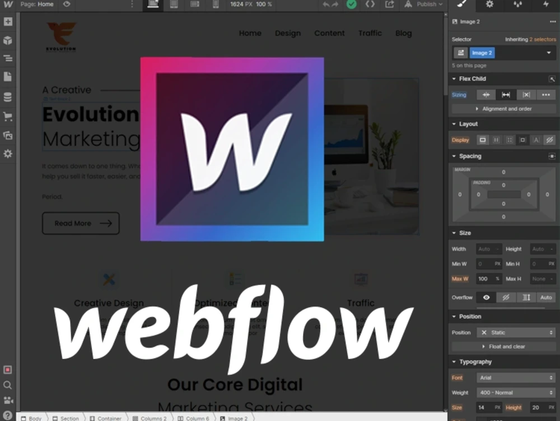Set display to block
Screen dimensions: 560x421
coord(483,140)
